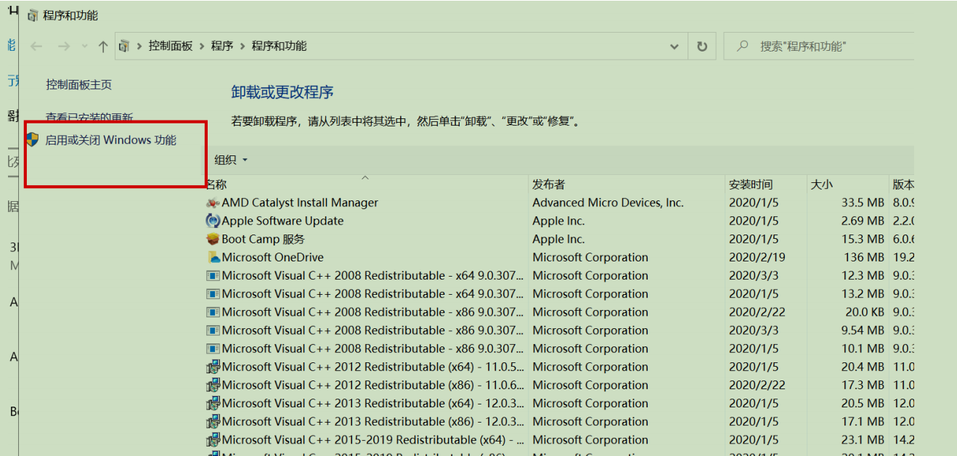Screen dimensions: 957x456
Task: Click the icon of the 10.1 MB Visual C++ 2008 x86 entry
Action: (x=213, y=349)
